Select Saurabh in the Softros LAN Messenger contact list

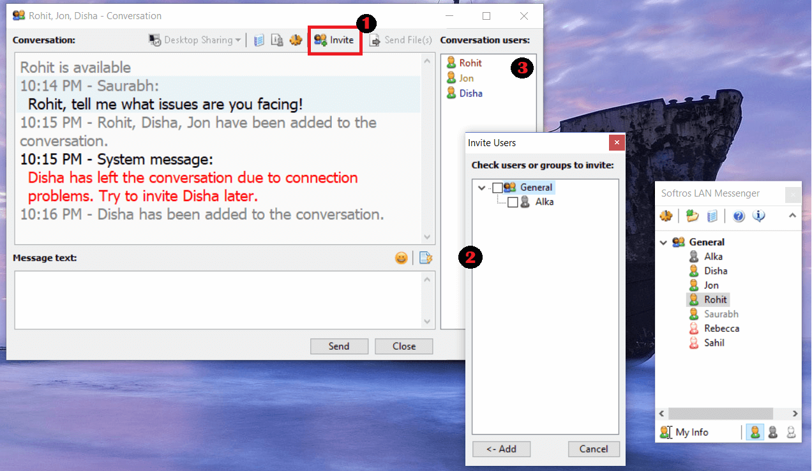point(714,315)
